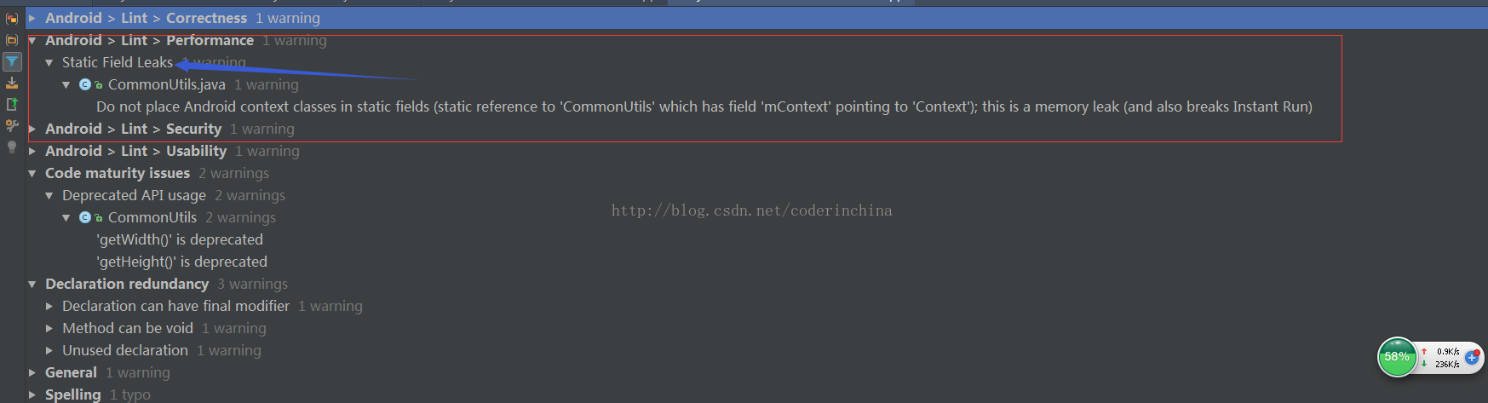
Task: Collapse Android Lint Performance node
Action: click(x=32, y=40)
